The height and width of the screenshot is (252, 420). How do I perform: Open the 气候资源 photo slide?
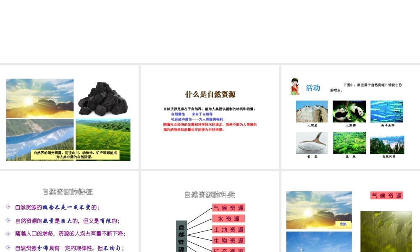351,212
